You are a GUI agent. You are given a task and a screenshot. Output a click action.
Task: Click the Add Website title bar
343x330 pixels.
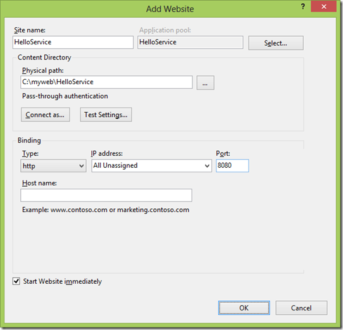coord(170,9)
